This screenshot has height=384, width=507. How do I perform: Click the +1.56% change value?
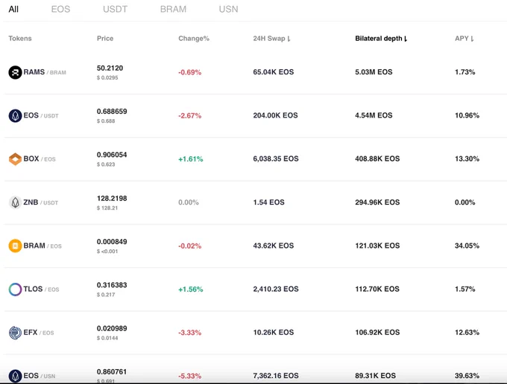point(191,289)
